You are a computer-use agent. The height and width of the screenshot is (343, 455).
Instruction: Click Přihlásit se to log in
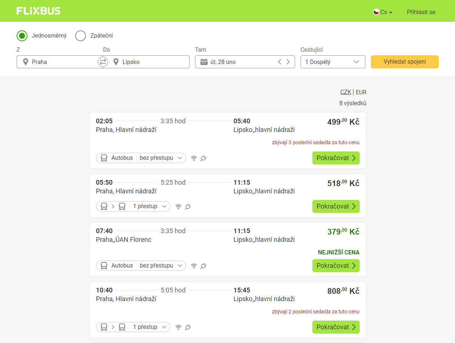point(421,12)
